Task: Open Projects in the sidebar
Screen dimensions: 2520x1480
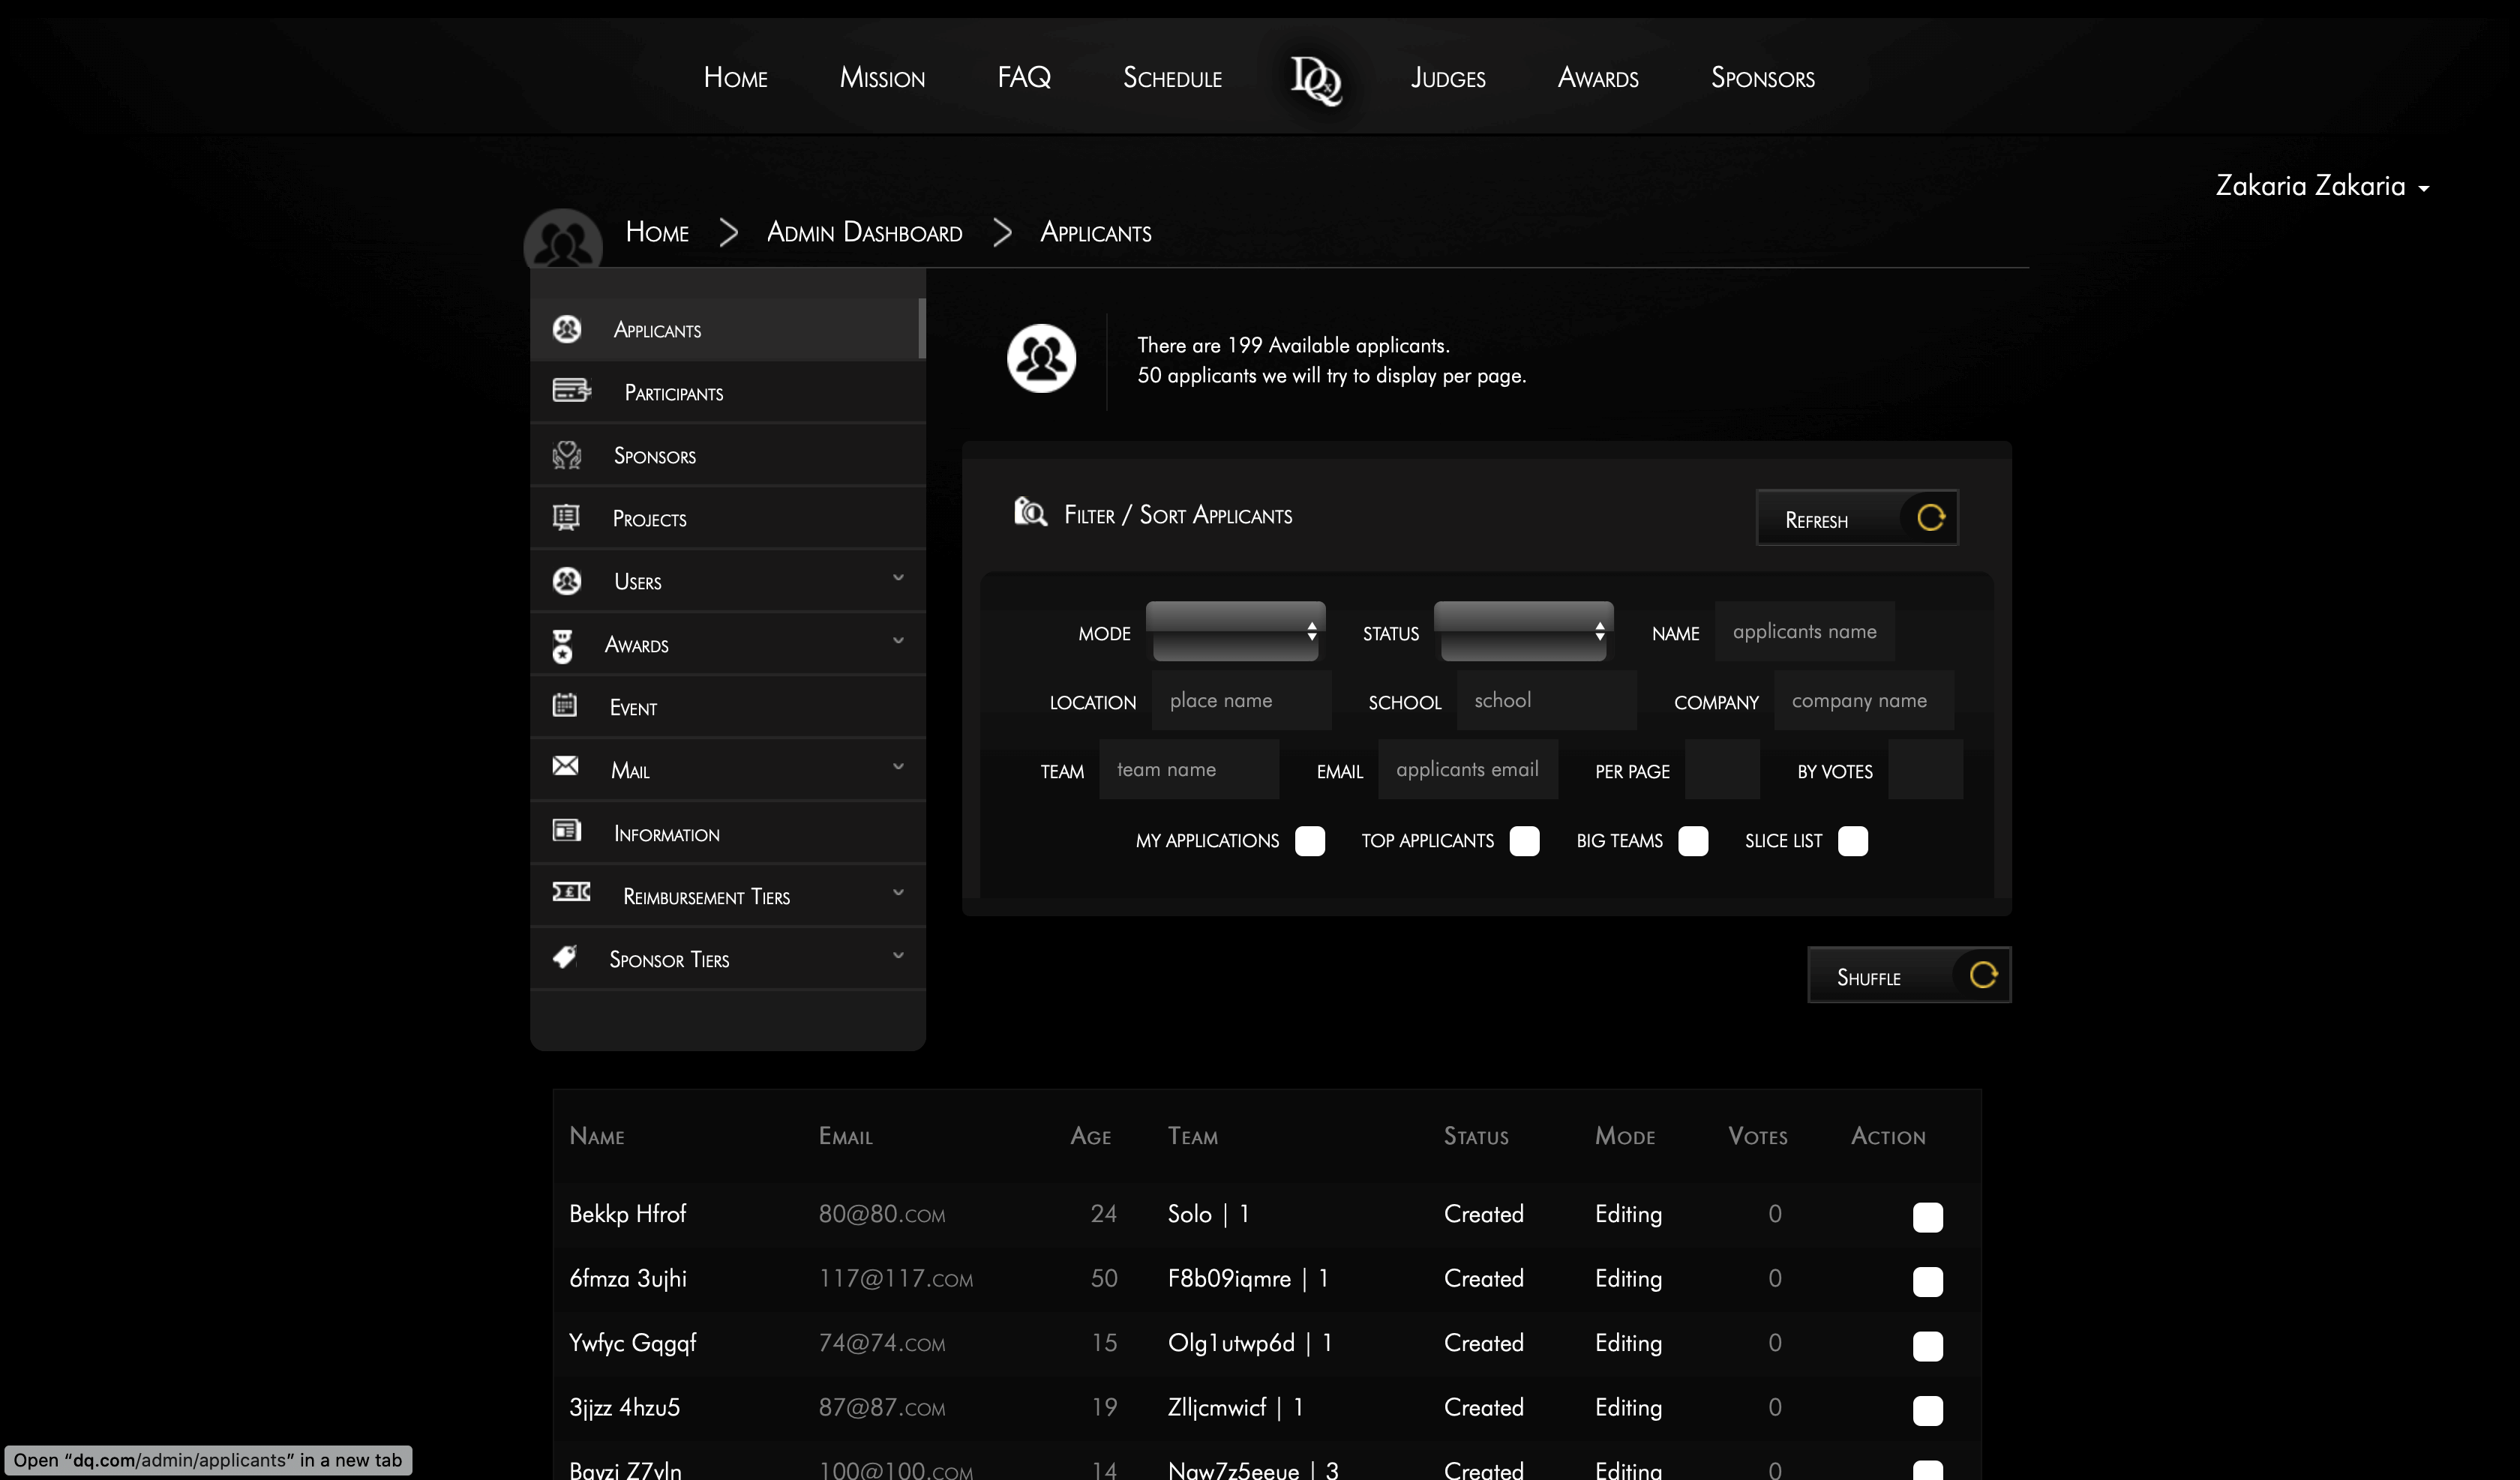Action: (728, 518)
